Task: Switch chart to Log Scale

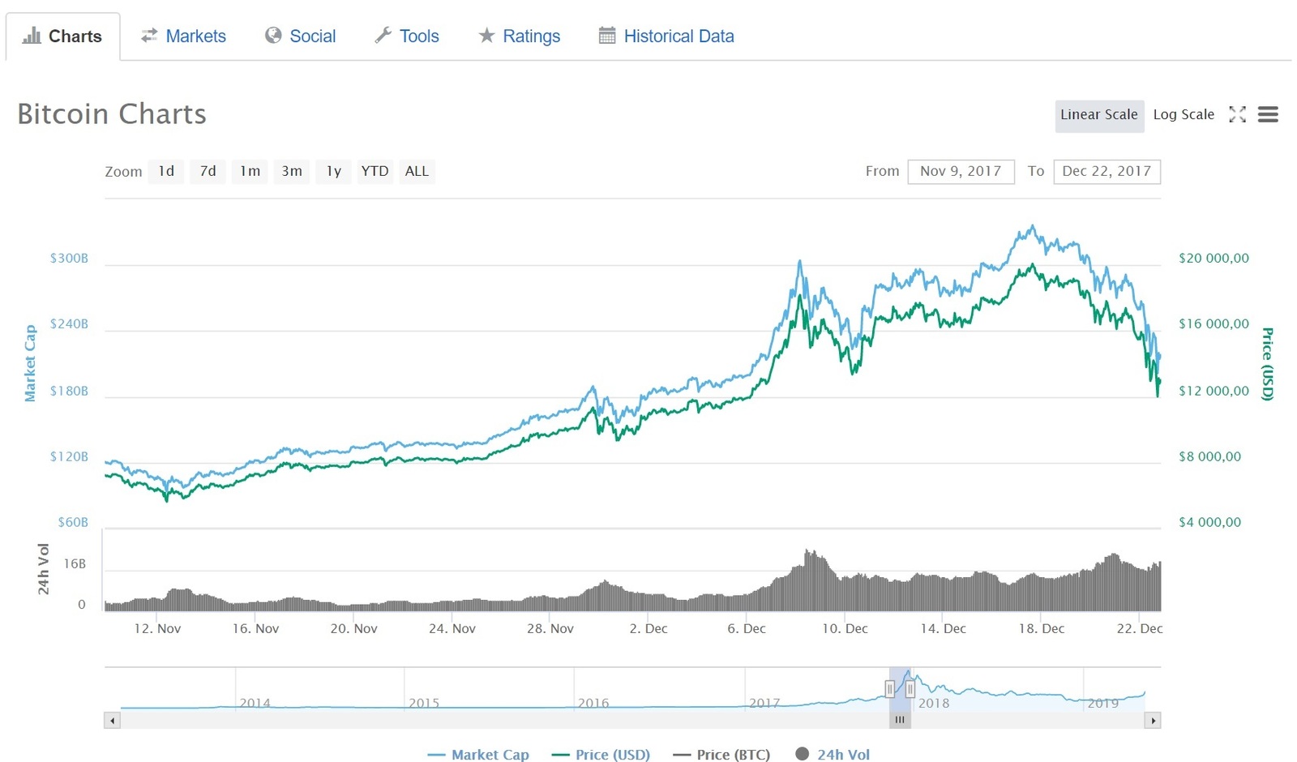Action: point(1184,115)
